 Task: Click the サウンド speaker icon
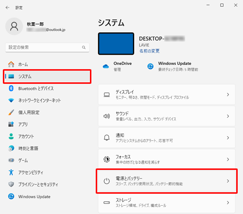tap(106, 116)
